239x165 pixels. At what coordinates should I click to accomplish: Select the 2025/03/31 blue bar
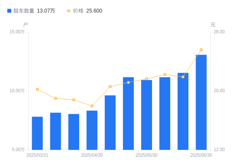[37, 133]
